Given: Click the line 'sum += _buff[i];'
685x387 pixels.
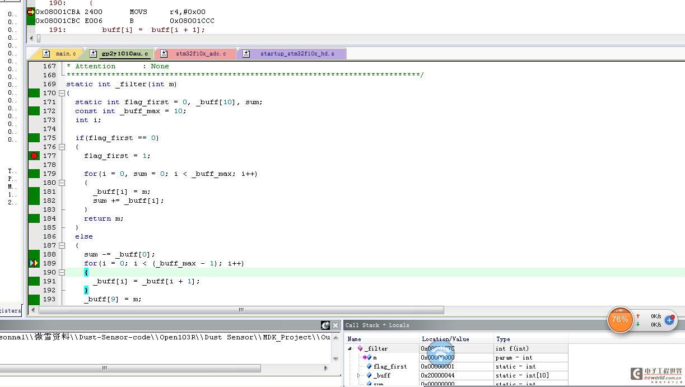Looking at the screenshot, I should click(128, 201).
